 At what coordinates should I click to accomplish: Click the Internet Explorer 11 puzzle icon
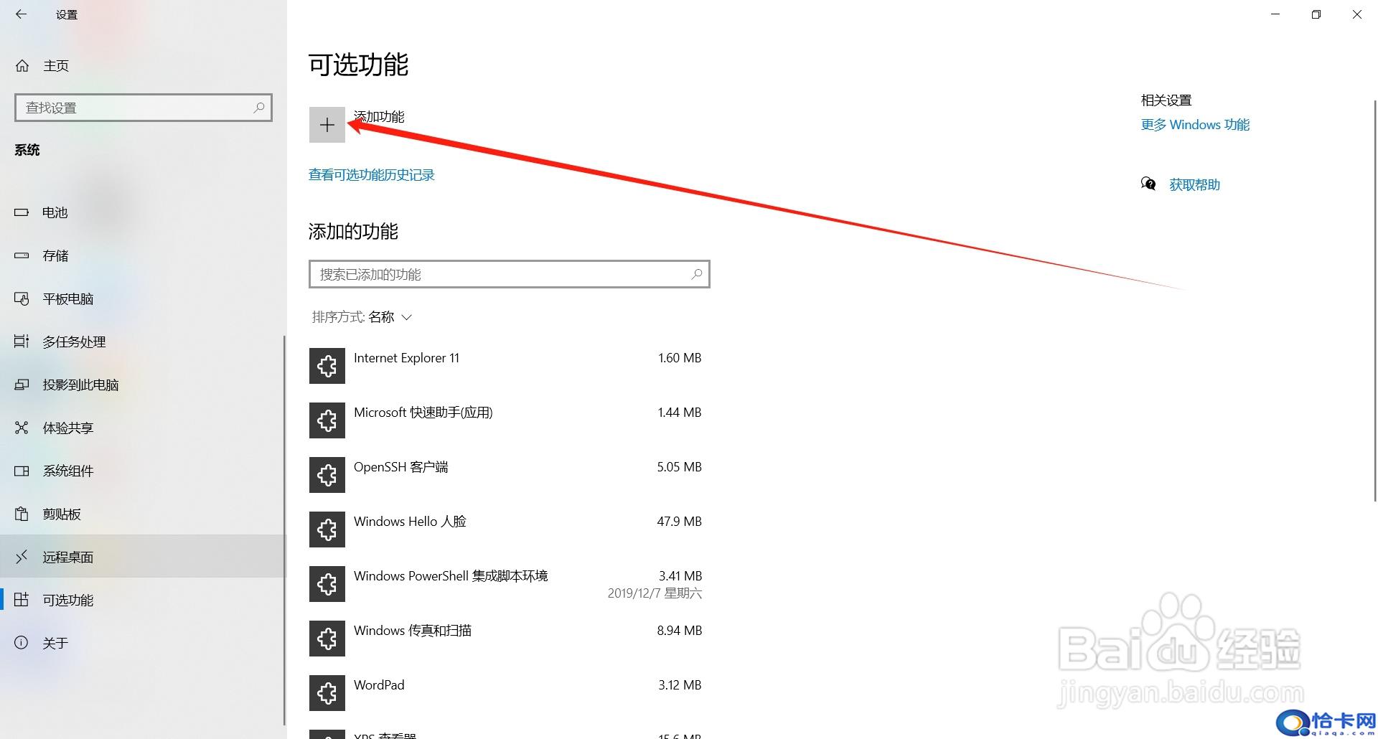click(327, 366)
